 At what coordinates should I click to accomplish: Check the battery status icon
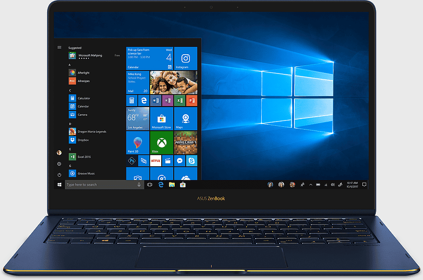pos(318,185)
